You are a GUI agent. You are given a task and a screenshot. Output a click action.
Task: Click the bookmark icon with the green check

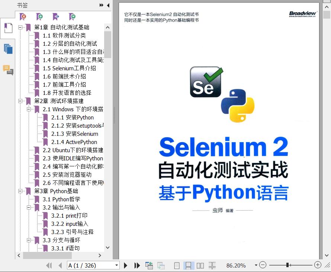click(x=72, y=16)
